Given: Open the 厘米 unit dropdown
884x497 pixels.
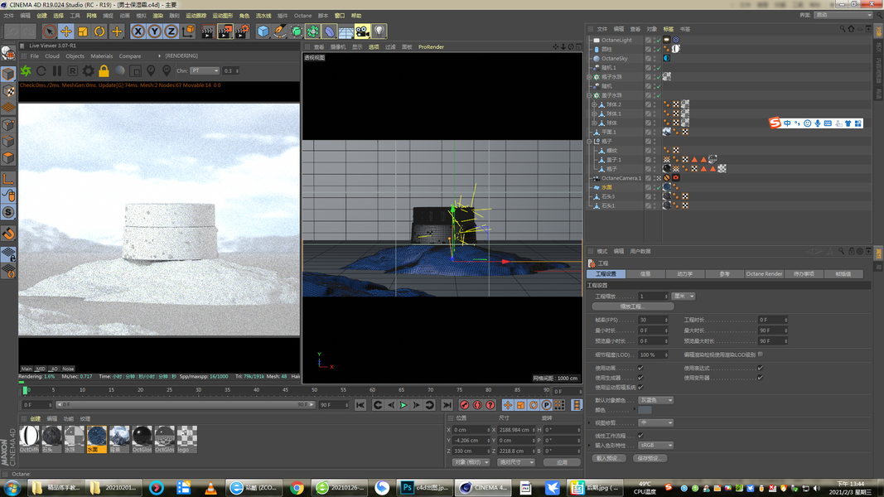Looking at the screenshot, I should (684, 297).
